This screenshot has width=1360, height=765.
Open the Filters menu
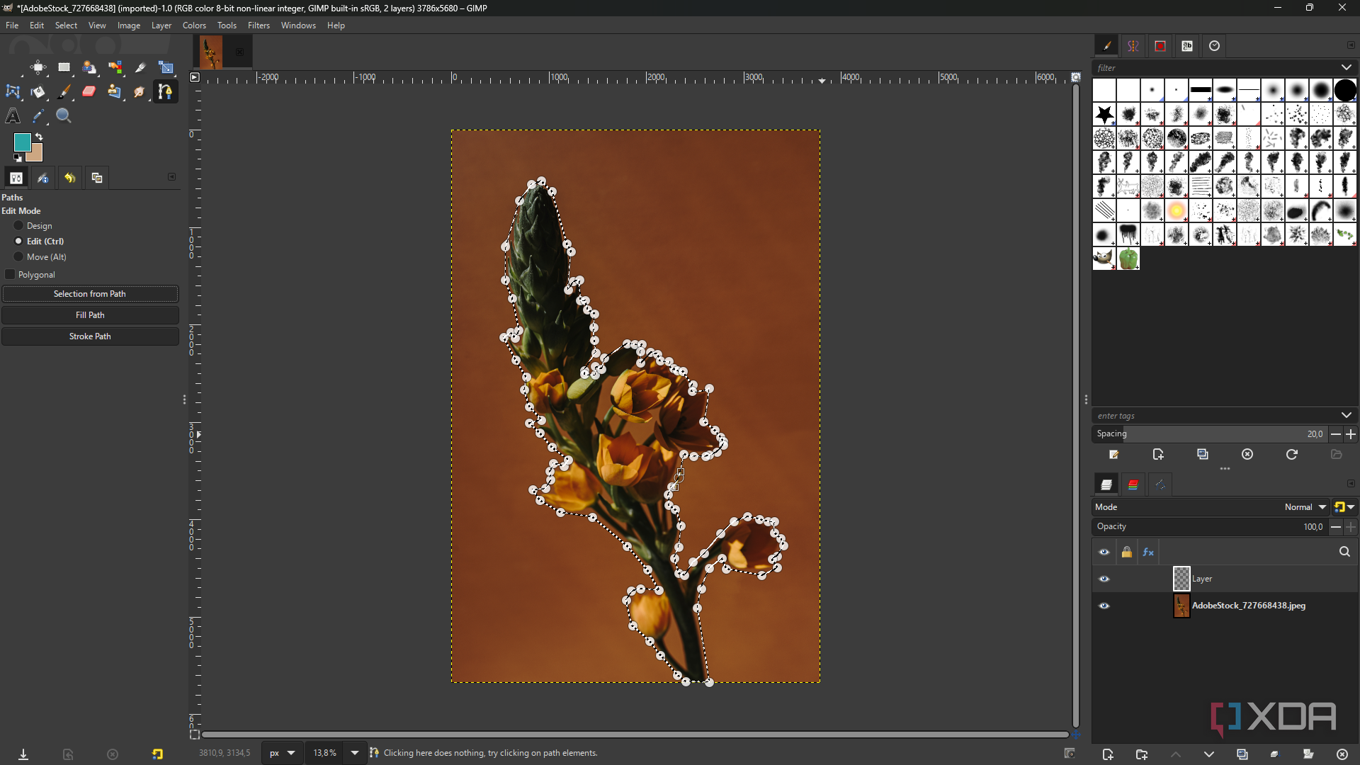(x=259, y=25)
